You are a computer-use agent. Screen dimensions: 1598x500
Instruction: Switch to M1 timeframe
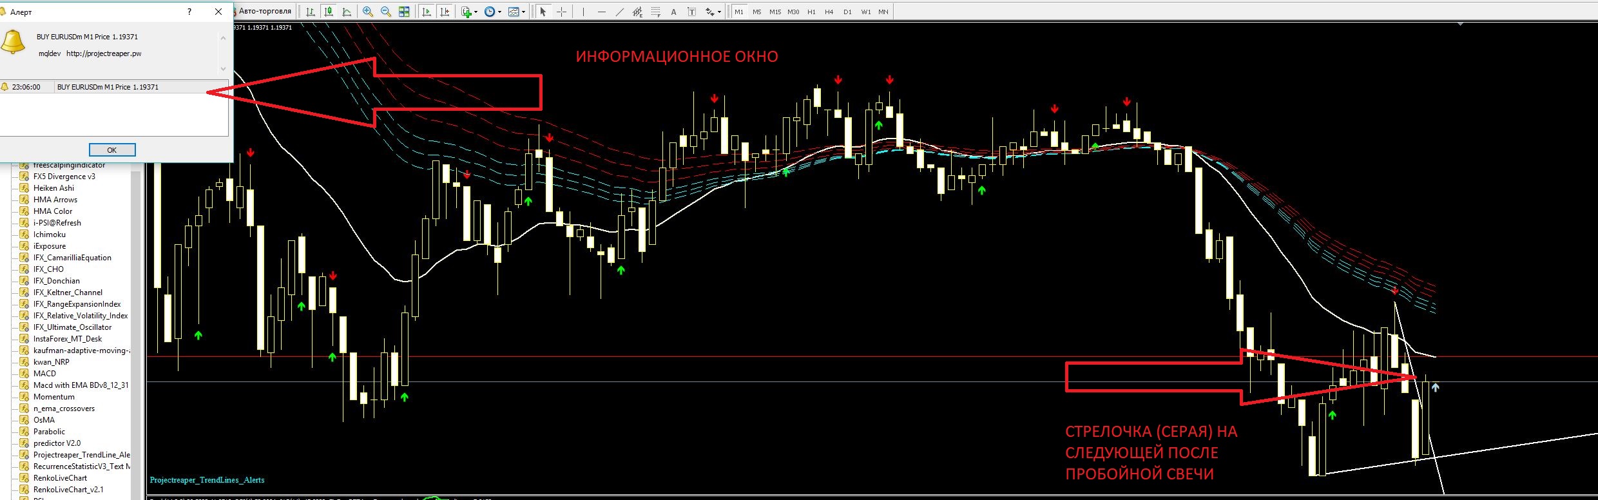point(739,12)
